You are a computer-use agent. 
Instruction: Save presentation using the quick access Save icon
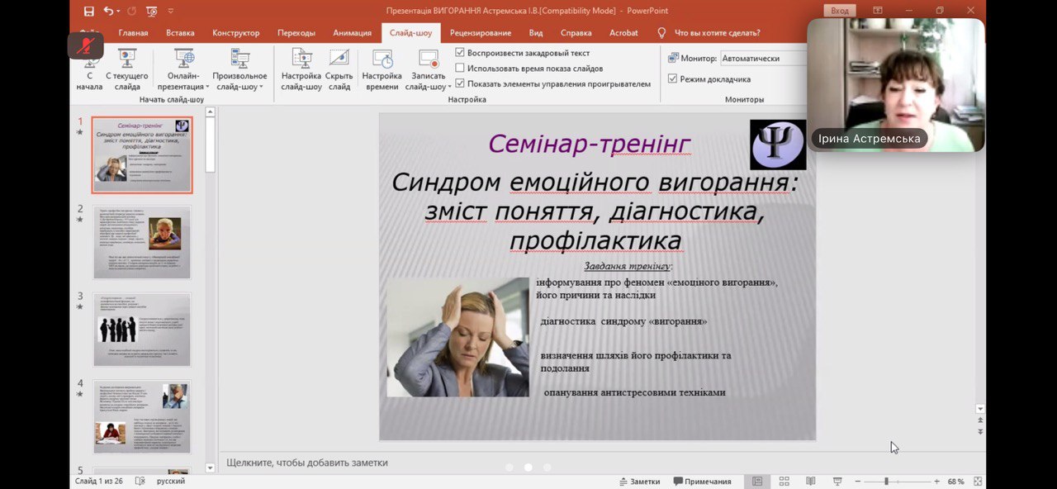(x=88, y=11)
